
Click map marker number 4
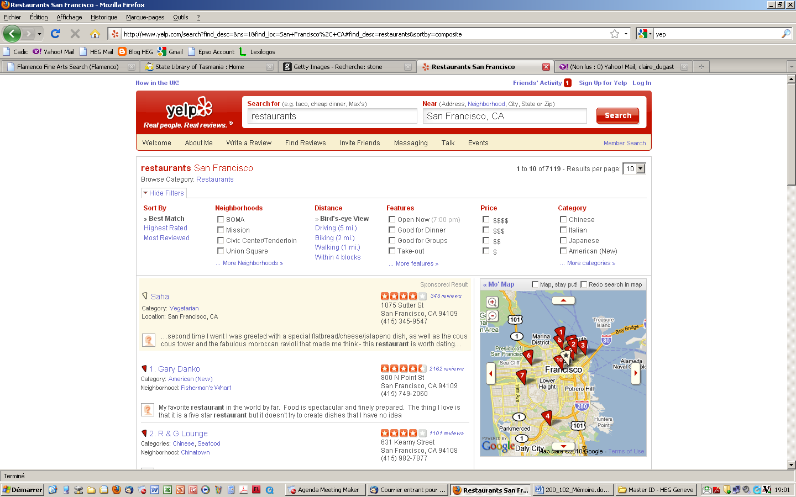click(x=547, y=417)
